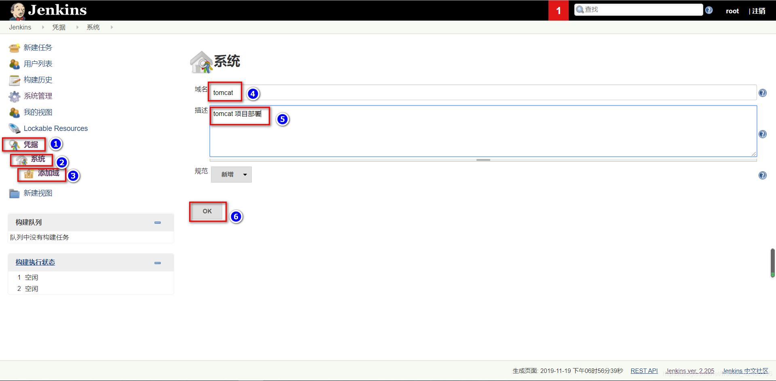Open 新建视图 in the sidebar
776x381 pixels.
coord(38,193)
